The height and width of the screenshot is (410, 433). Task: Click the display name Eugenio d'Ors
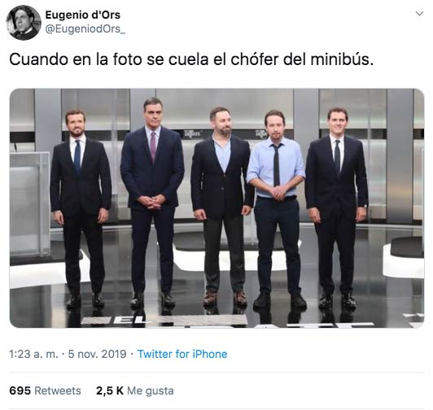(82, 15)
